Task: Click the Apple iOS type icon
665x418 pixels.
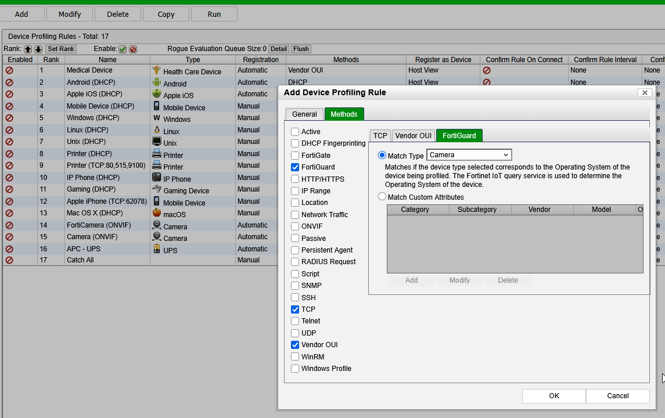Action: (x=156, y=93)
